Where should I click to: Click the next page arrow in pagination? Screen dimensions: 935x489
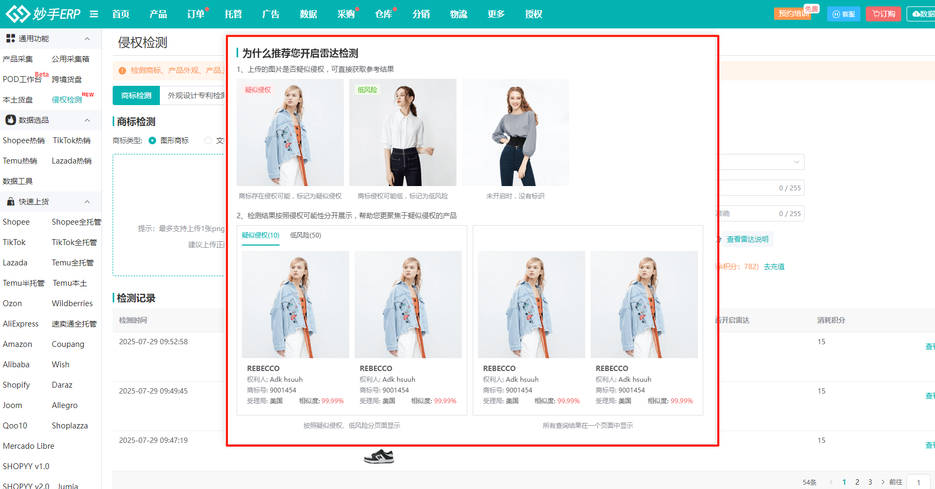pos(882,482)
